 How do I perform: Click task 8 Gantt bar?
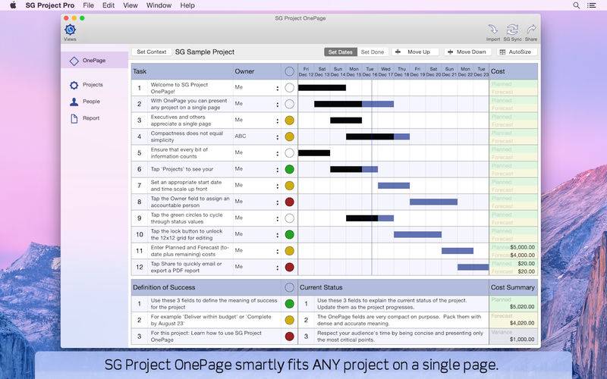point(433,202)
